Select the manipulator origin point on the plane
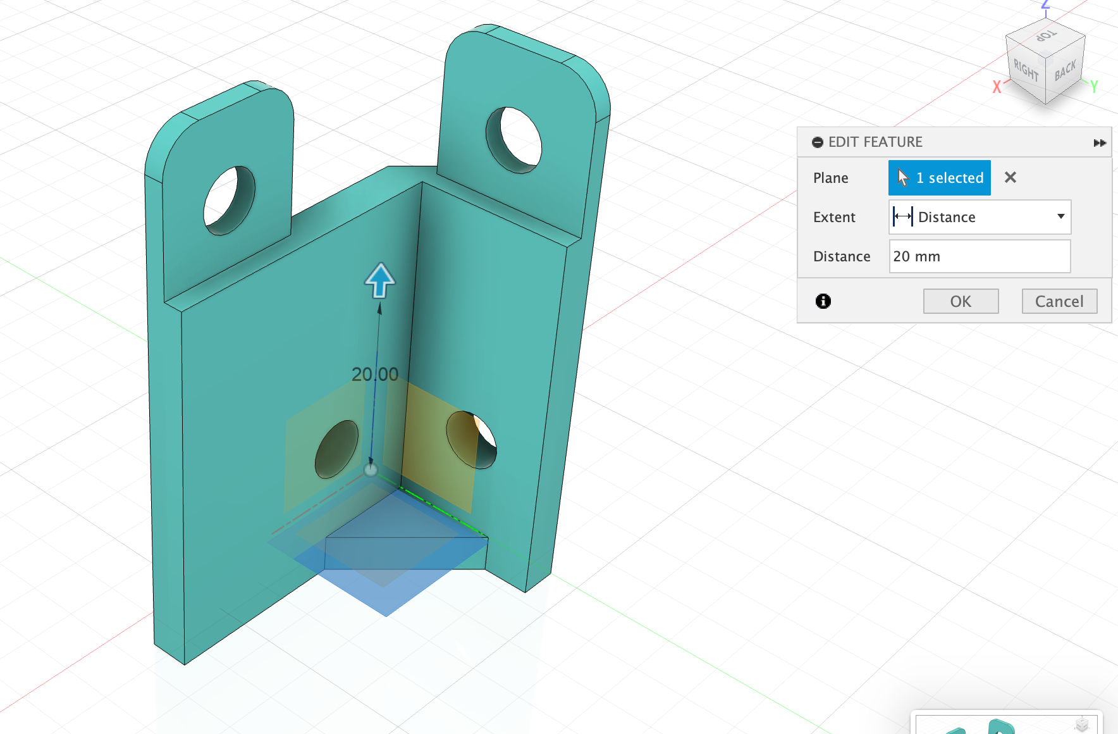 (x=371, y=470)
